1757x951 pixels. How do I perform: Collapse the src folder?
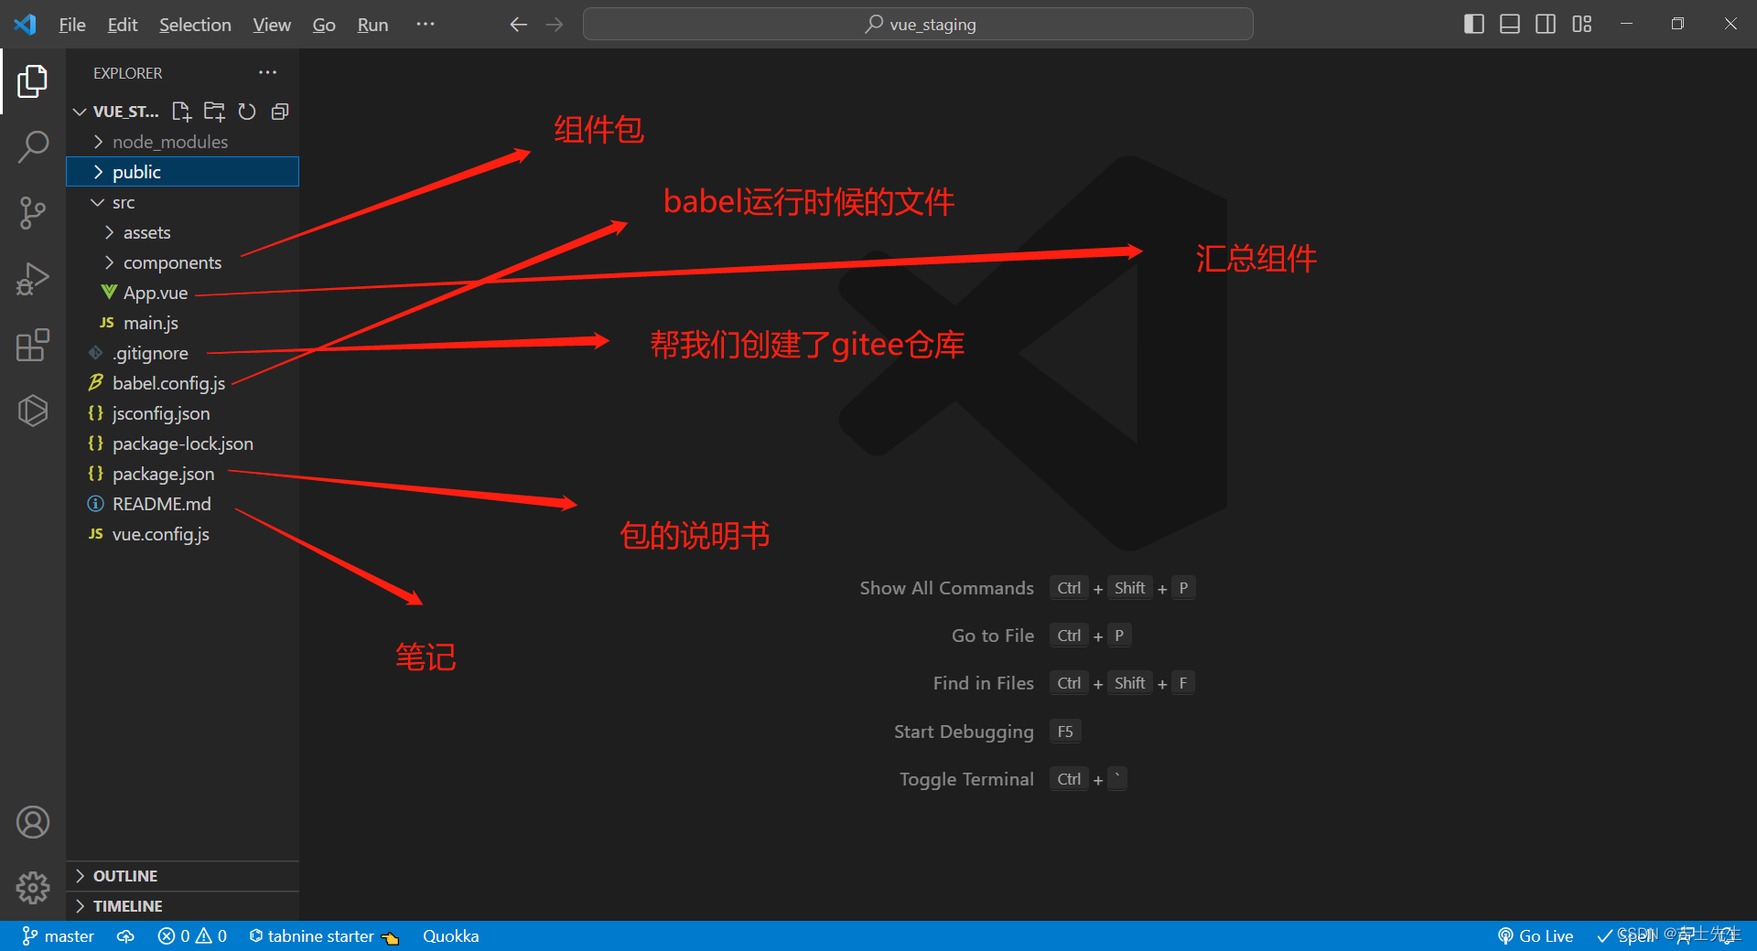pos(183,202)
